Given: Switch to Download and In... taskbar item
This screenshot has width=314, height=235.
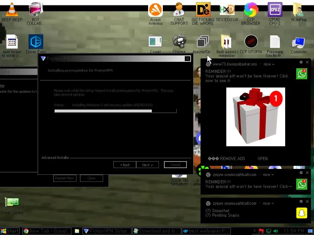Looking at the screenshot, I should pos(157,231).
